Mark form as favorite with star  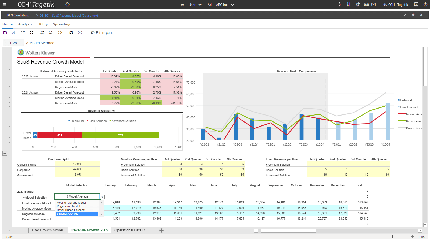tap(413, 15)
